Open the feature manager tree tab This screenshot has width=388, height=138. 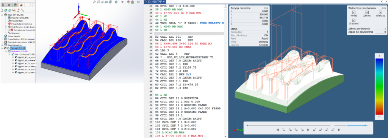coord(3,5)
